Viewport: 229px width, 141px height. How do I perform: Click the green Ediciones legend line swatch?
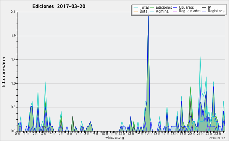(x=152, y=8)
